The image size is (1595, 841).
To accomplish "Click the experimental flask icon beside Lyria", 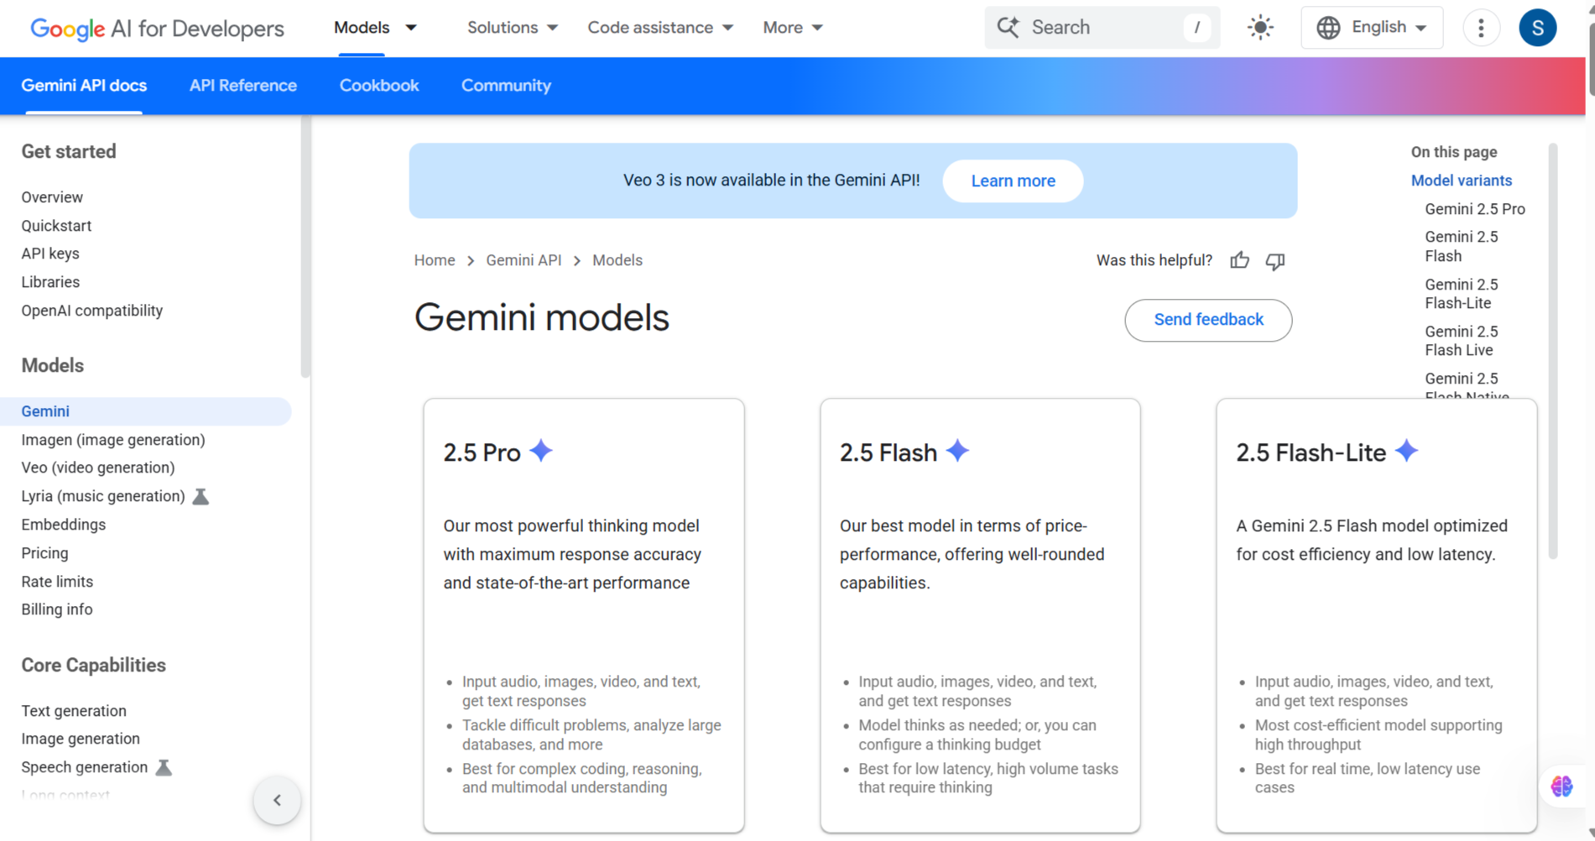I will click(x=201, y=496).
